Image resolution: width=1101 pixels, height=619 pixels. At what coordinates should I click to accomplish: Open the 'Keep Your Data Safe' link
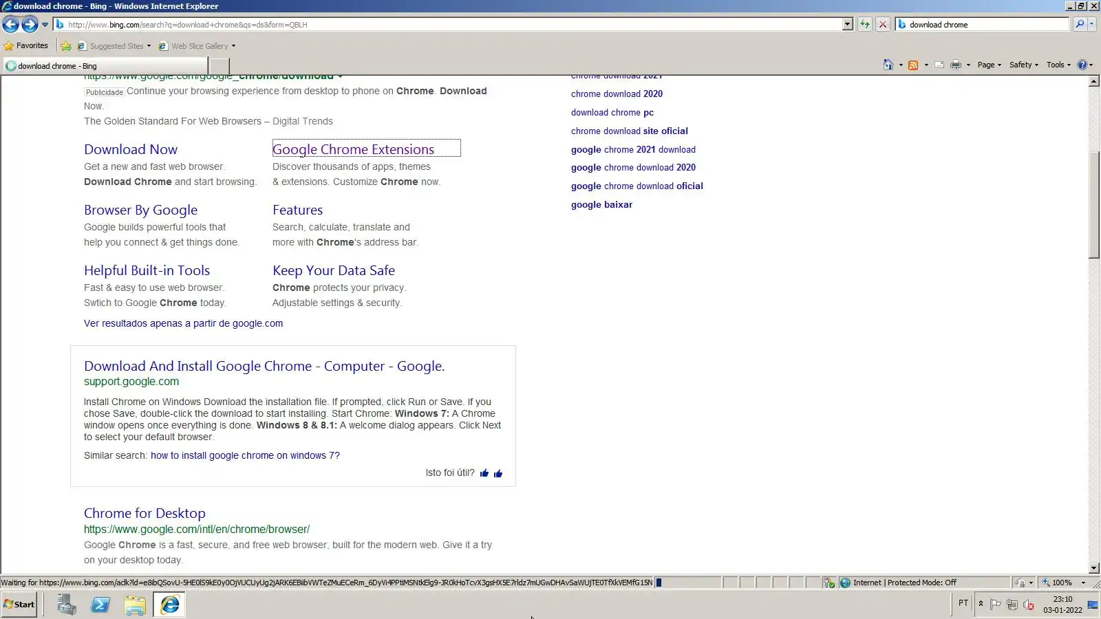(x=334, y=270)
